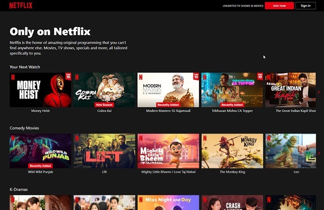
Task: Click The Great Indian Kapil Show title
Action: (296, 111)
